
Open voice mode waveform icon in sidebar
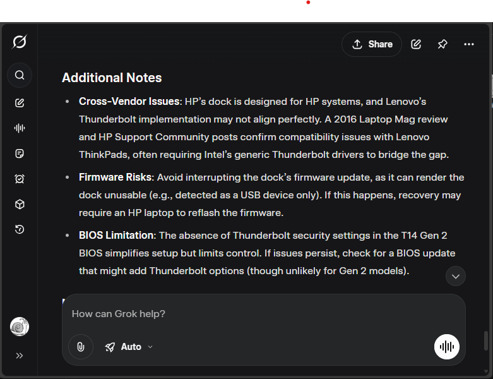(20, 128)
